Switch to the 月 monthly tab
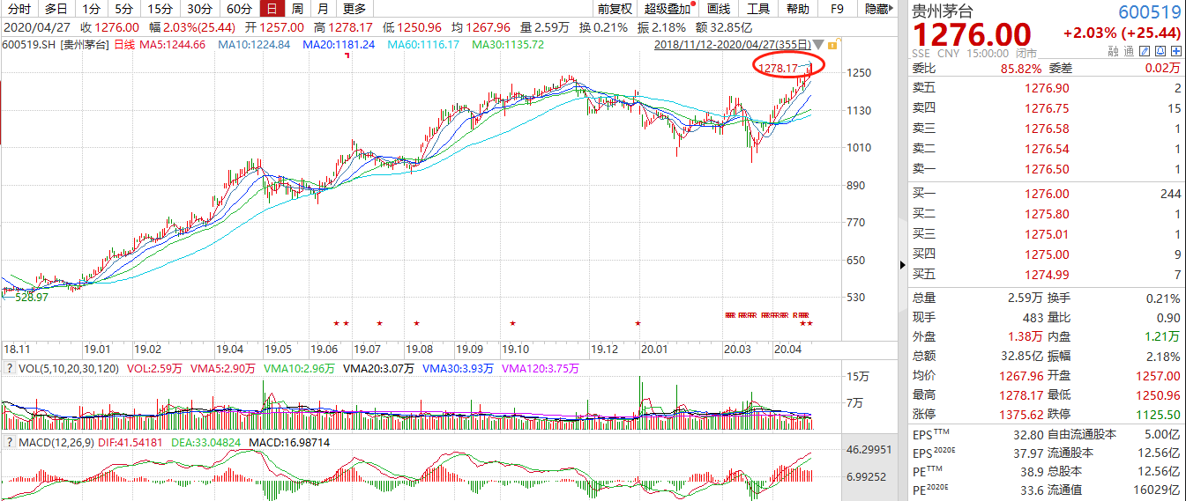The image size is (1186, 501). pos(324,9)
